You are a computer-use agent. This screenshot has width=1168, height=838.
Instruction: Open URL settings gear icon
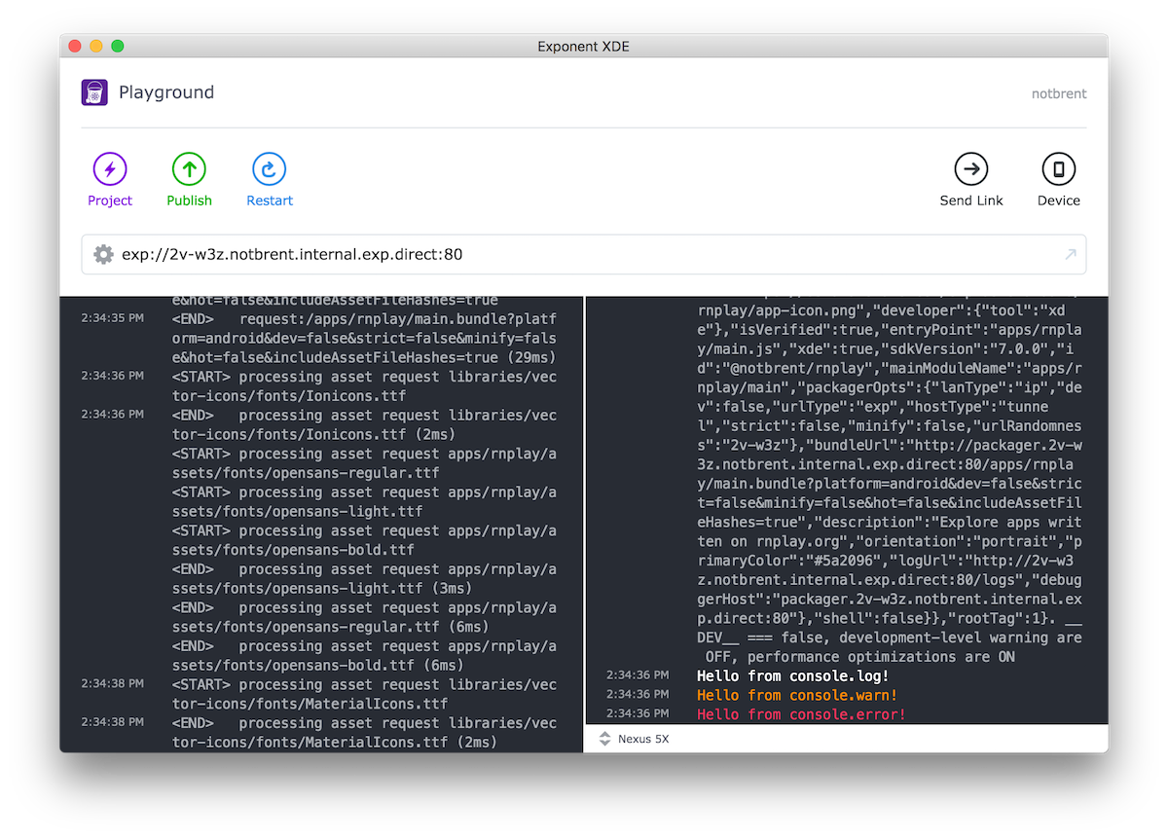click(103, 255)
